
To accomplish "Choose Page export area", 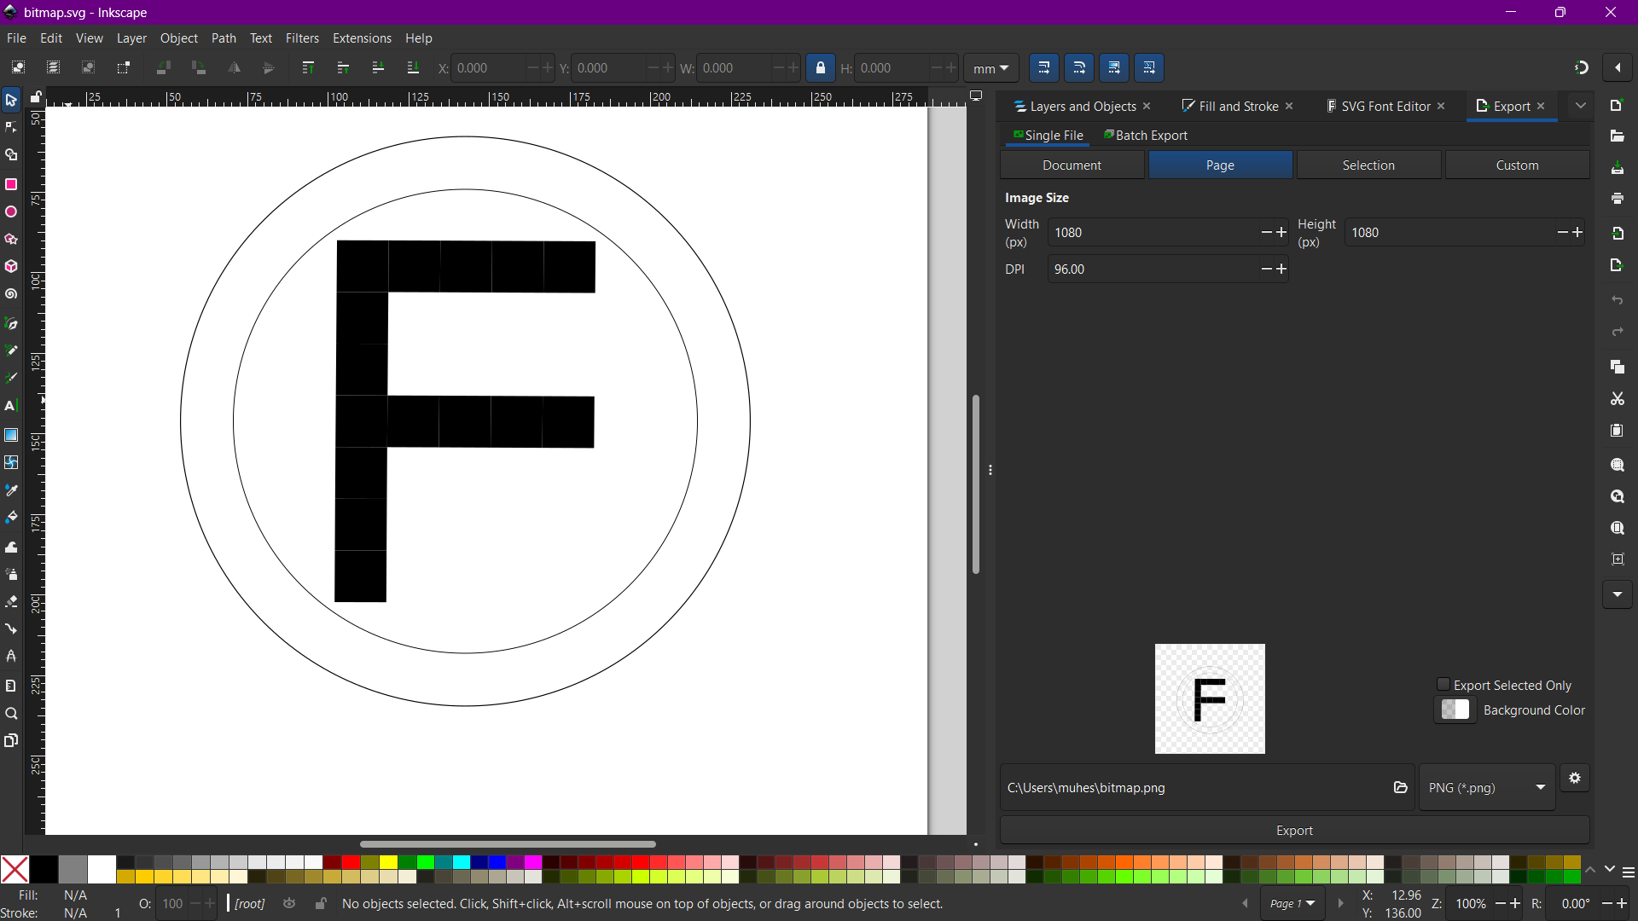I will click(x=1220, y=165).
